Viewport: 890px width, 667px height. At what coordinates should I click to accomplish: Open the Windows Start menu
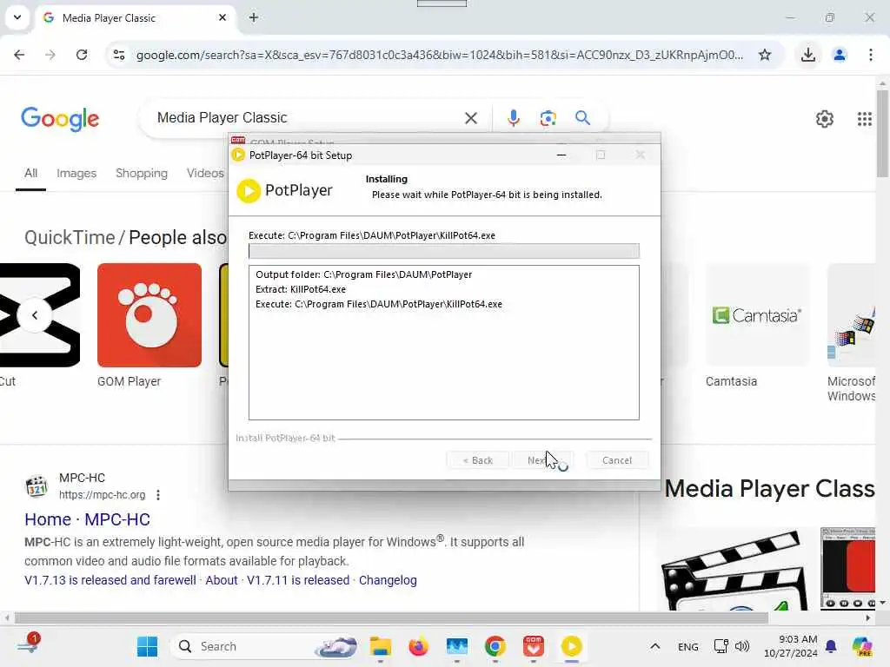pos(148,646)
